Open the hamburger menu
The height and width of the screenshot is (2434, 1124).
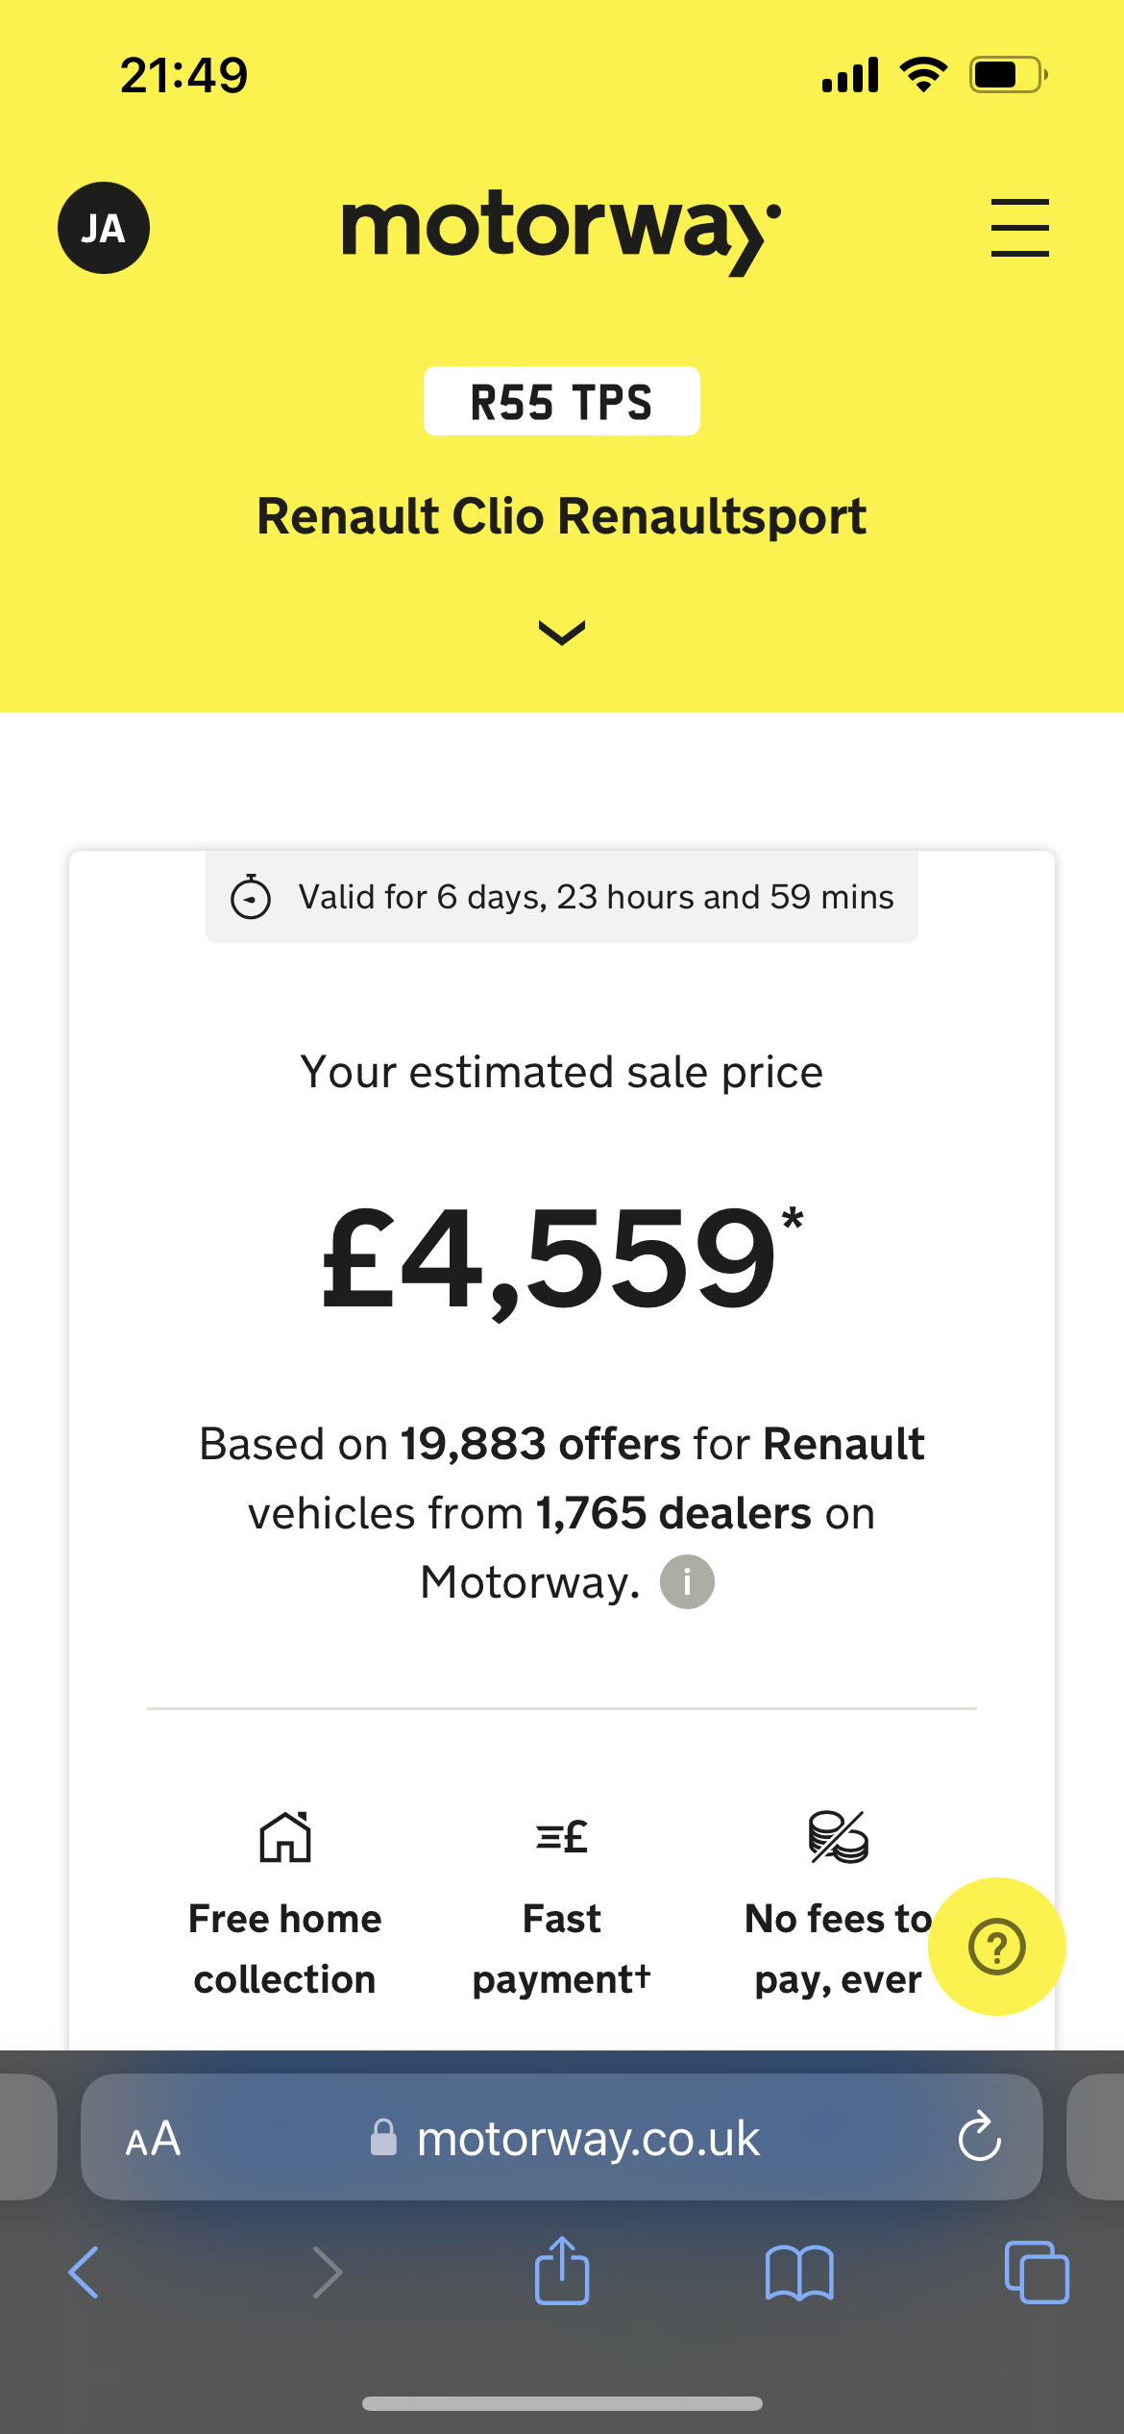1019,228
